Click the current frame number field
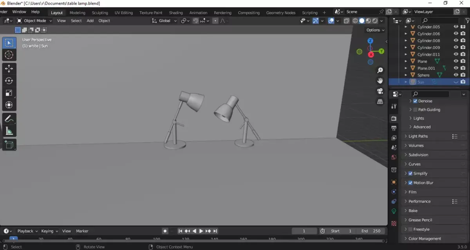 coord(304,231)
